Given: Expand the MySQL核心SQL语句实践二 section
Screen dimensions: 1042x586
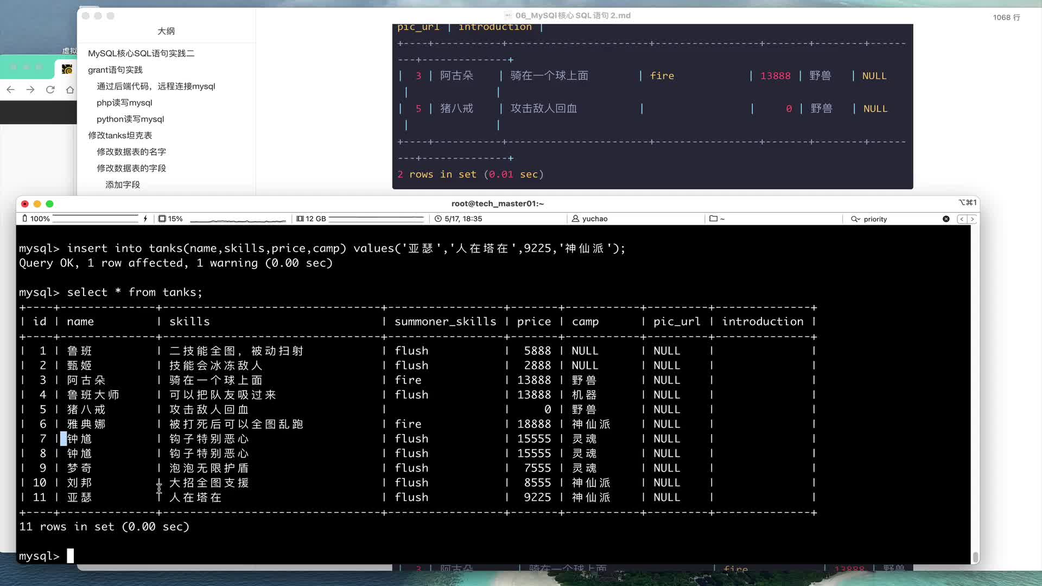Looking at the screenshot, I should click(x=141, y=53).
